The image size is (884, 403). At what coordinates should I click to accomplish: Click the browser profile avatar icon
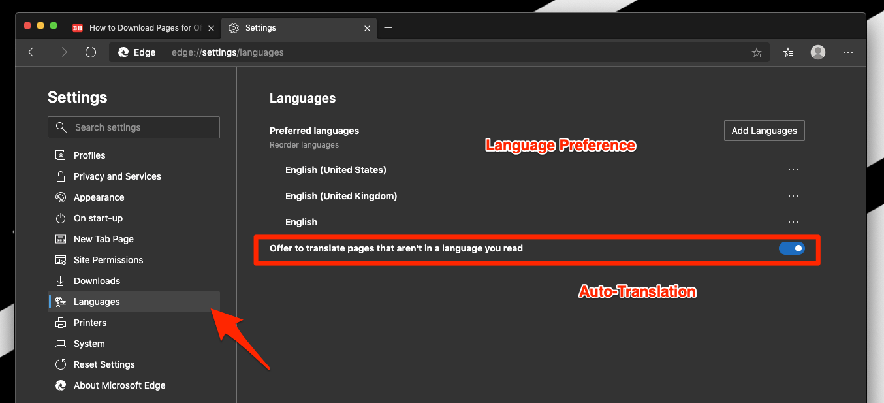817,52
